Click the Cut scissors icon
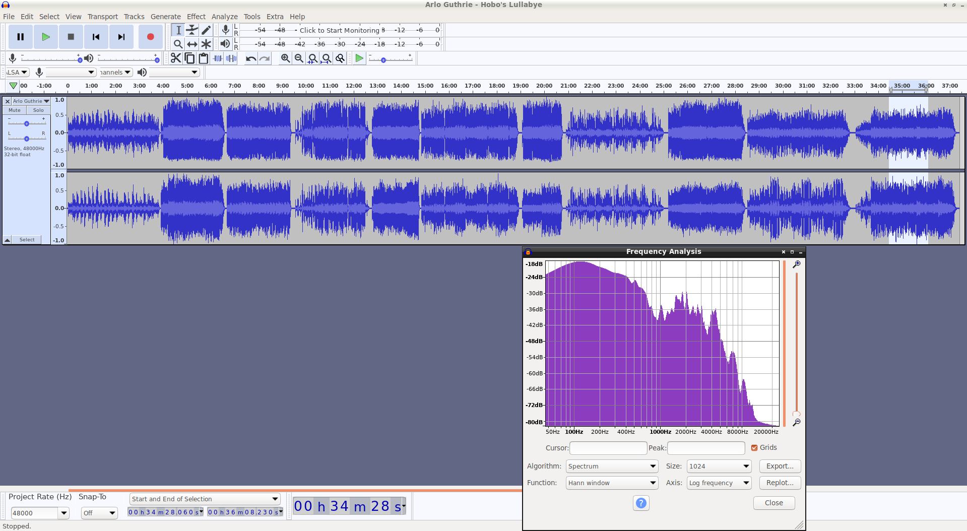This screenshot has height=531, width=967. (175, 58)
